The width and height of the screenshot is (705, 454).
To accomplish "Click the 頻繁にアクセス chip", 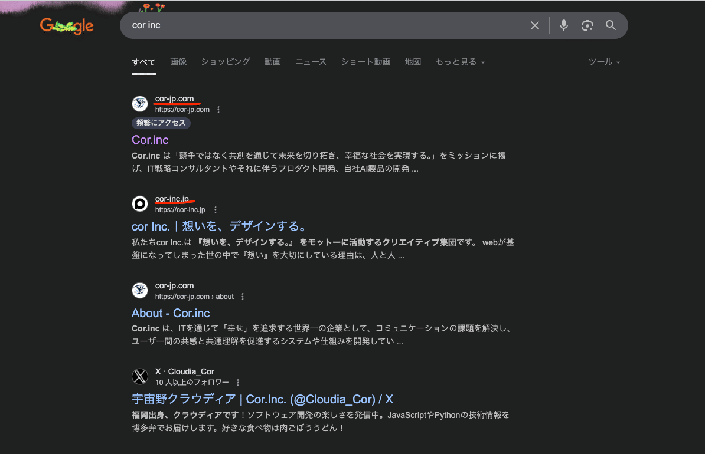I will [x=161, y=123].
